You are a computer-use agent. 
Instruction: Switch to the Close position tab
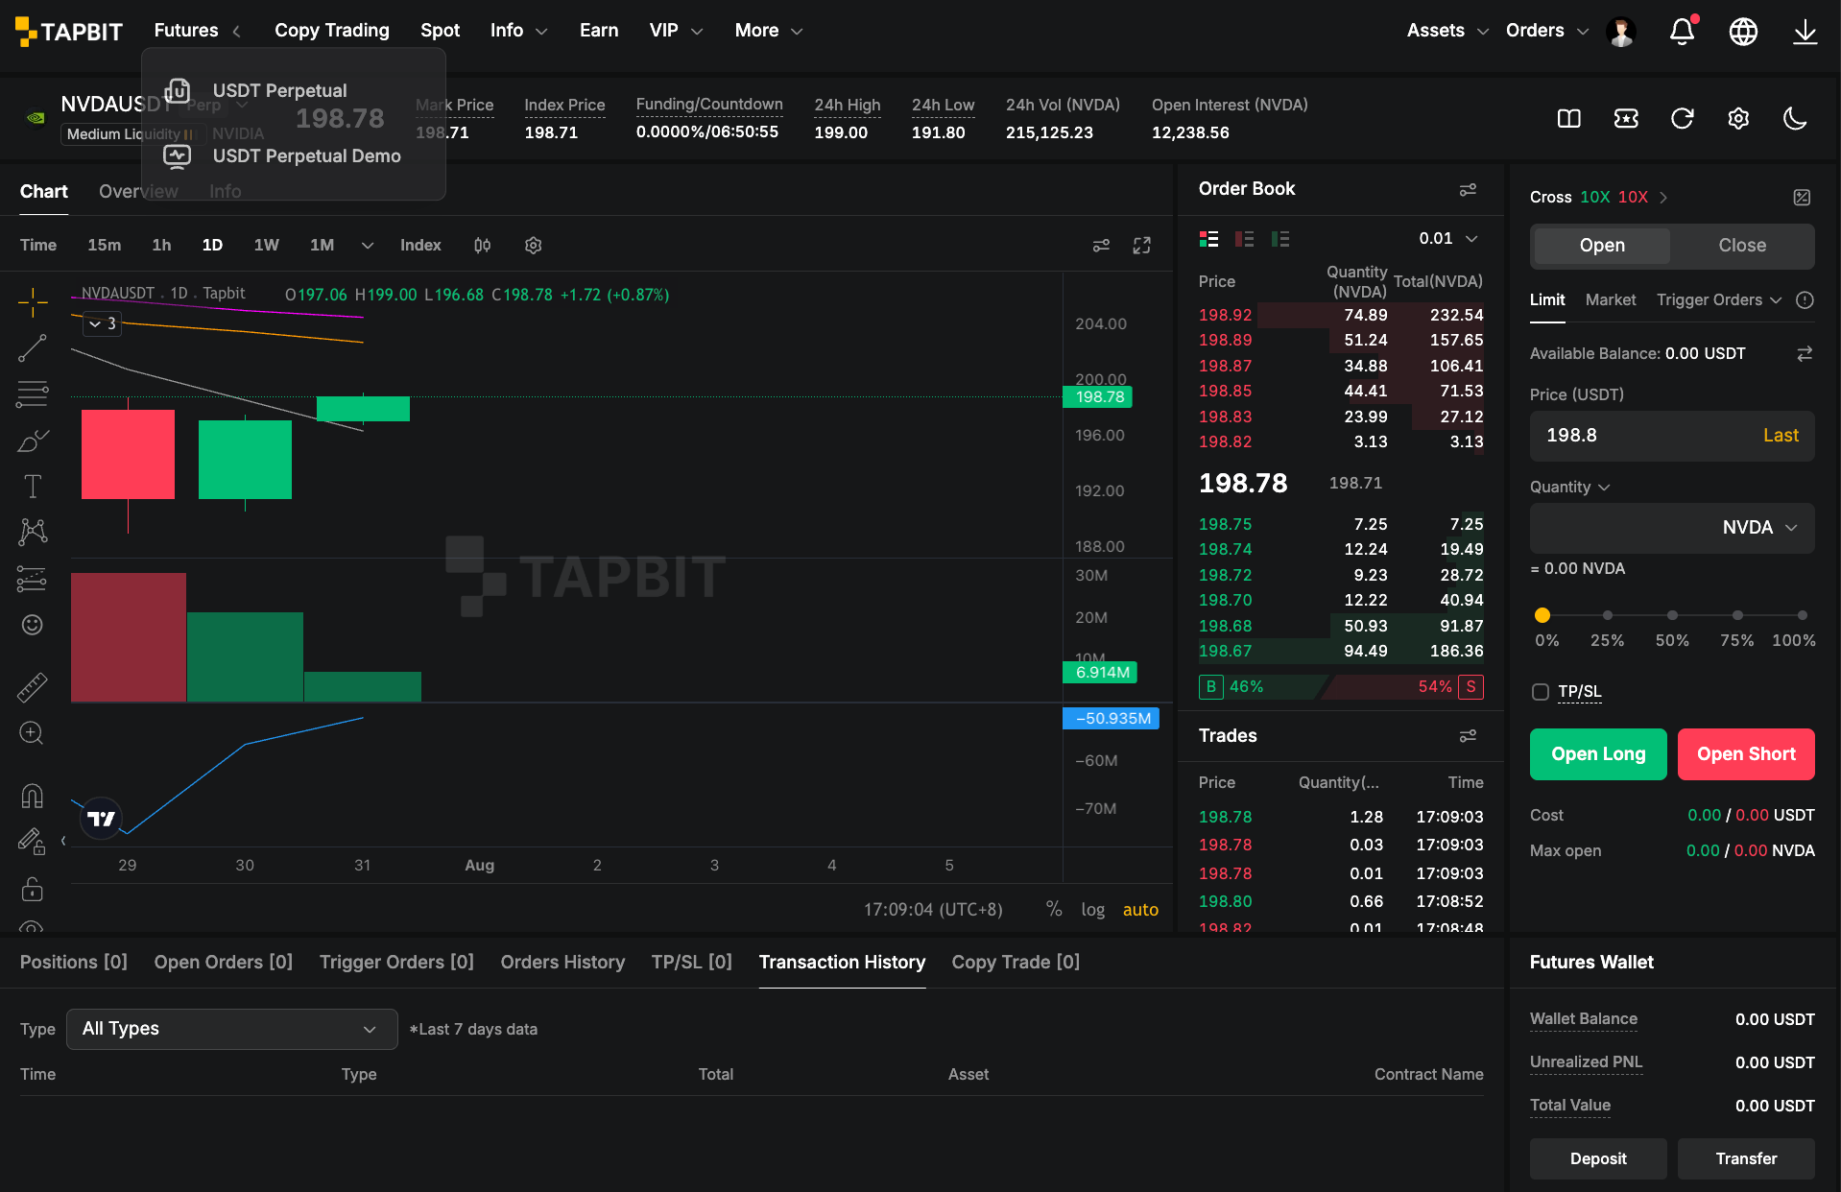click(1742, 246)
